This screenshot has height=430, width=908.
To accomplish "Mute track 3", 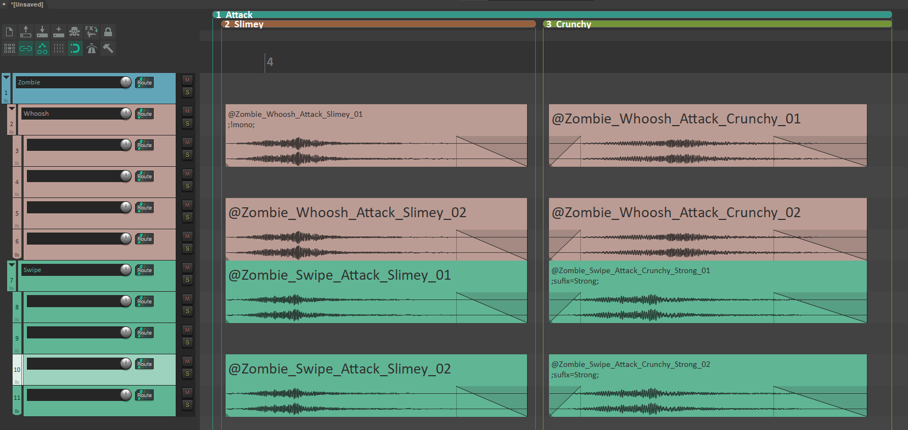I will coord(187,143).
